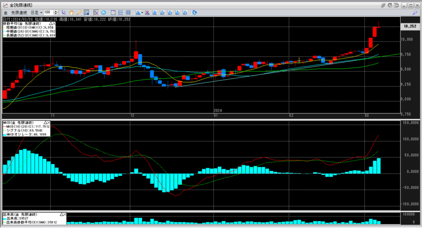Click the blue circular up-arrow icon
Viewport: 422px width, 228px height.
(103, 12)
